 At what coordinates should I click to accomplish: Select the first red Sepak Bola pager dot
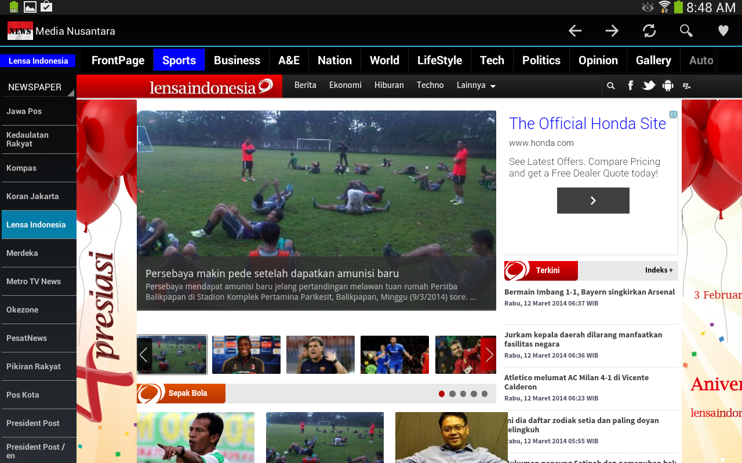click(x=442, y=394)
